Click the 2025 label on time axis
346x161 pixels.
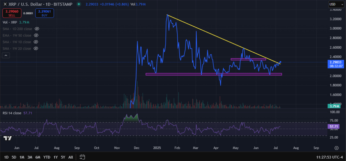pos(157,148)
